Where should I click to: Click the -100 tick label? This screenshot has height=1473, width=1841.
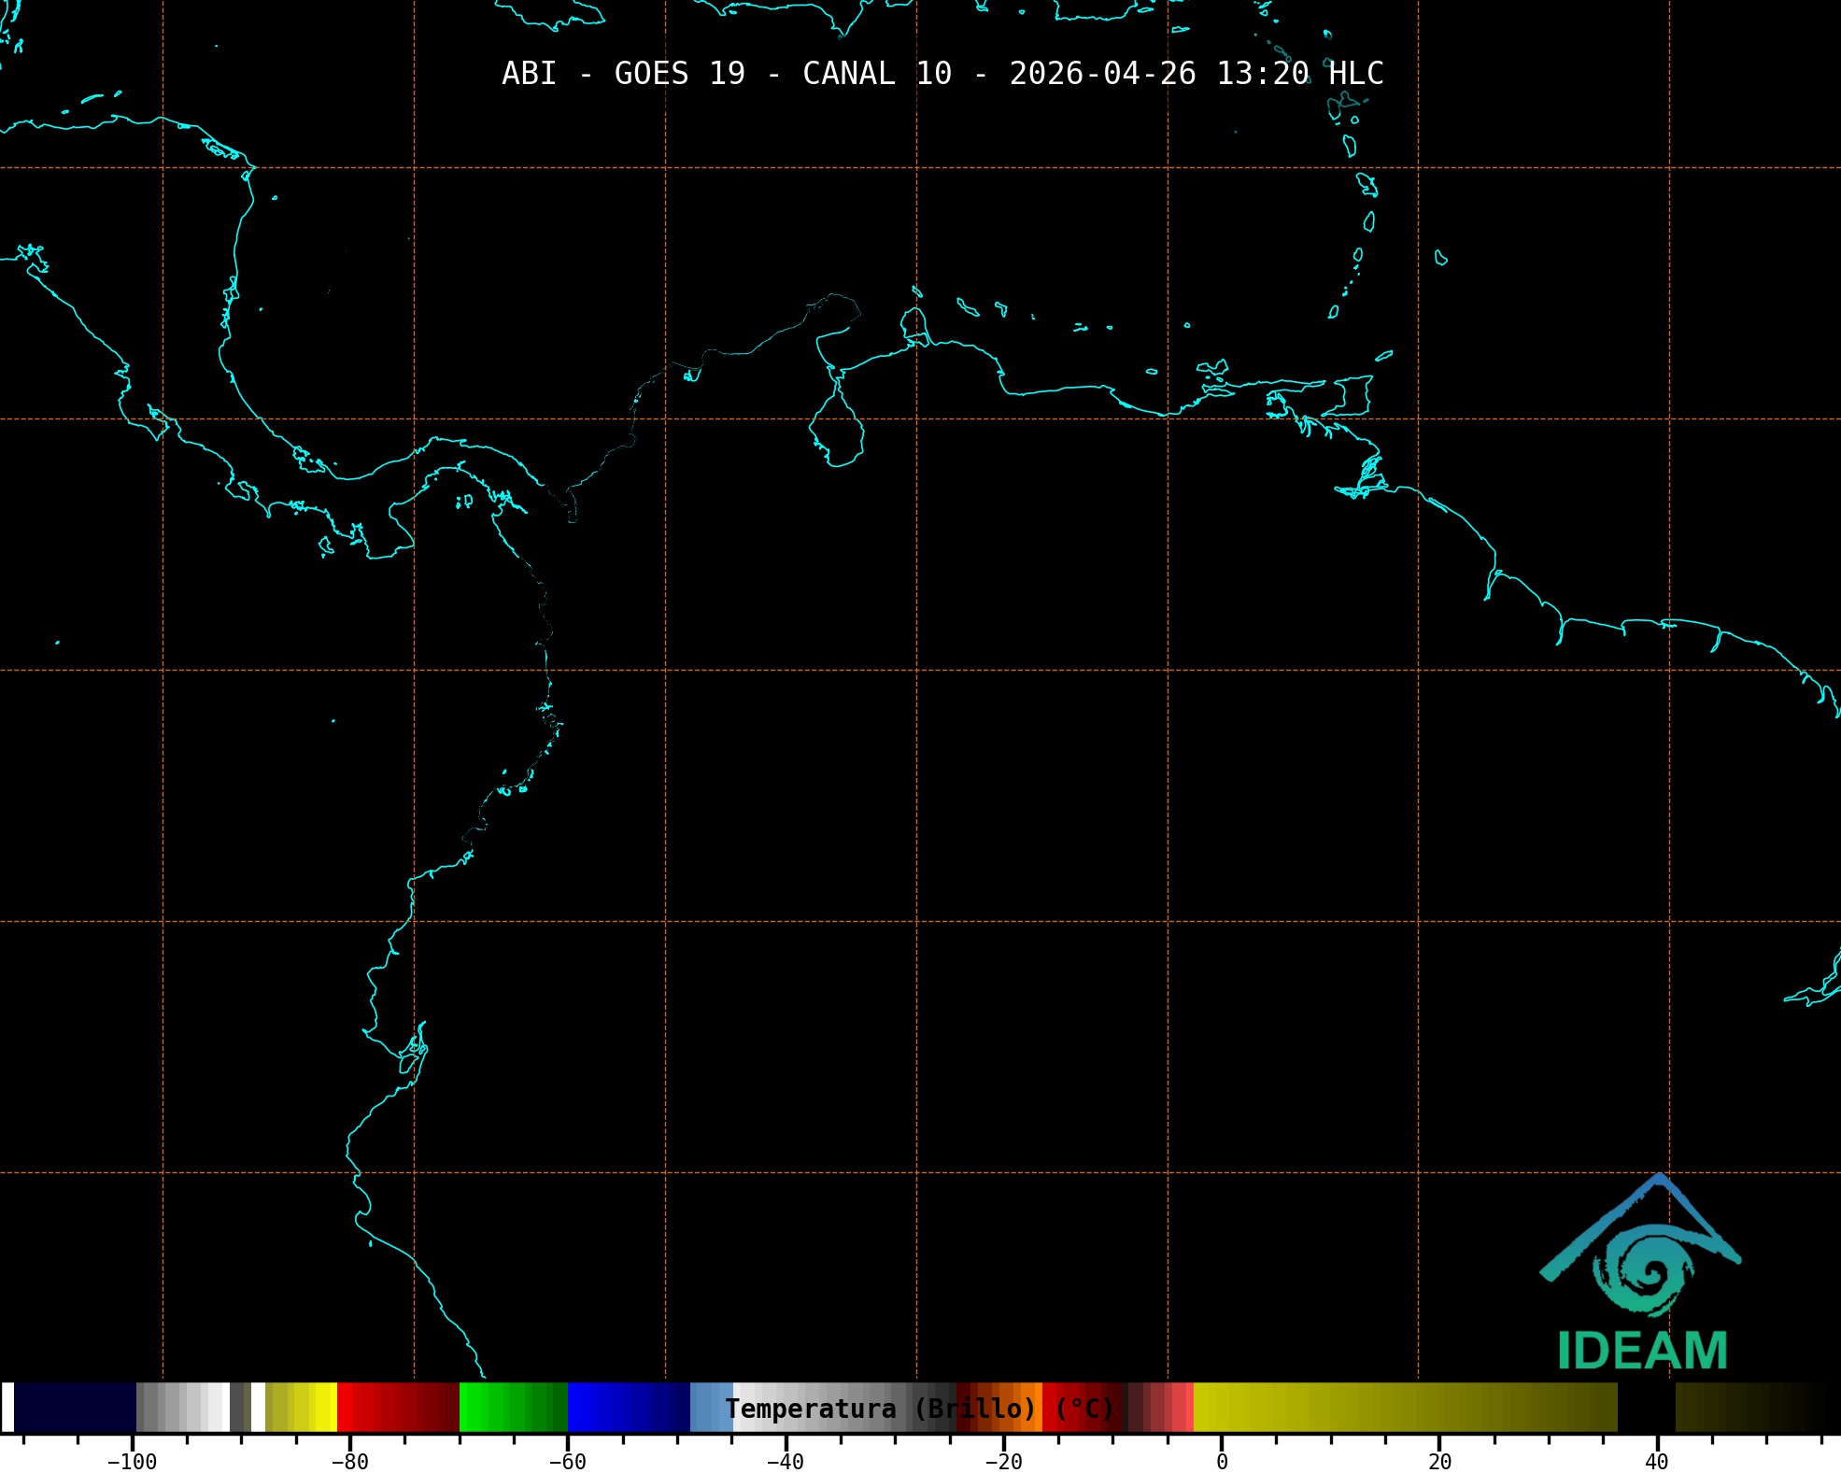coord(132,1462)
